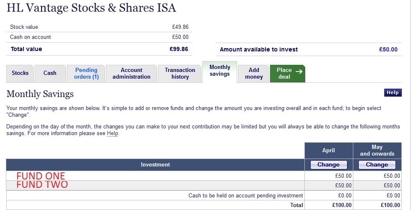This screenshot has width=411, height=210.
Task: Click the Amount available to invest value
Action: (x=388, y=49)
